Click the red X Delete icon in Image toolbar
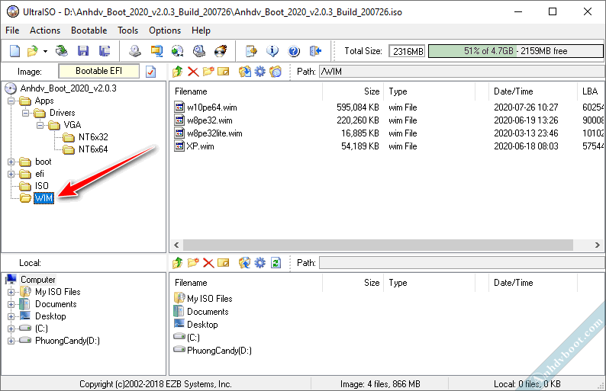The width and height of the screenshot is (606, 391). click(x=193, y=72)
